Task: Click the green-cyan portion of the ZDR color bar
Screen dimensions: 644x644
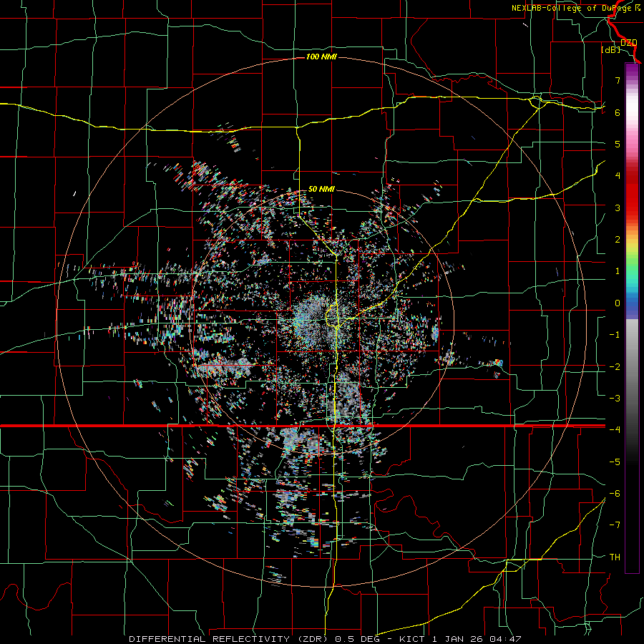Action: point(632,273)
